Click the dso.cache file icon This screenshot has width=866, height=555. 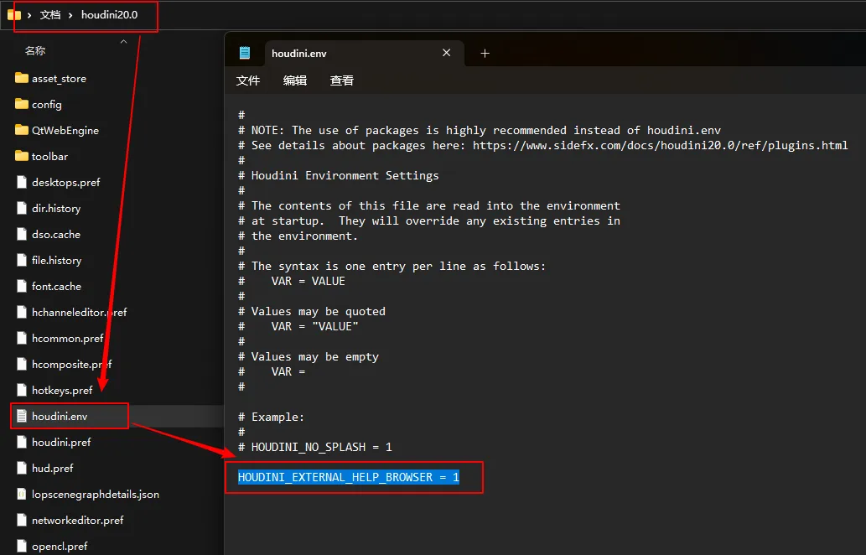pos(22,234)
